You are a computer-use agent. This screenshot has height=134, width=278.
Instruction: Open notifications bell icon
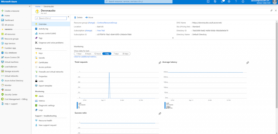(222, 1)
